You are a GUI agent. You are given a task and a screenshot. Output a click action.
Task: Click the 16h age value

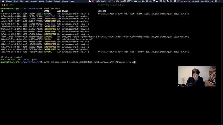[x=59, y=52]
